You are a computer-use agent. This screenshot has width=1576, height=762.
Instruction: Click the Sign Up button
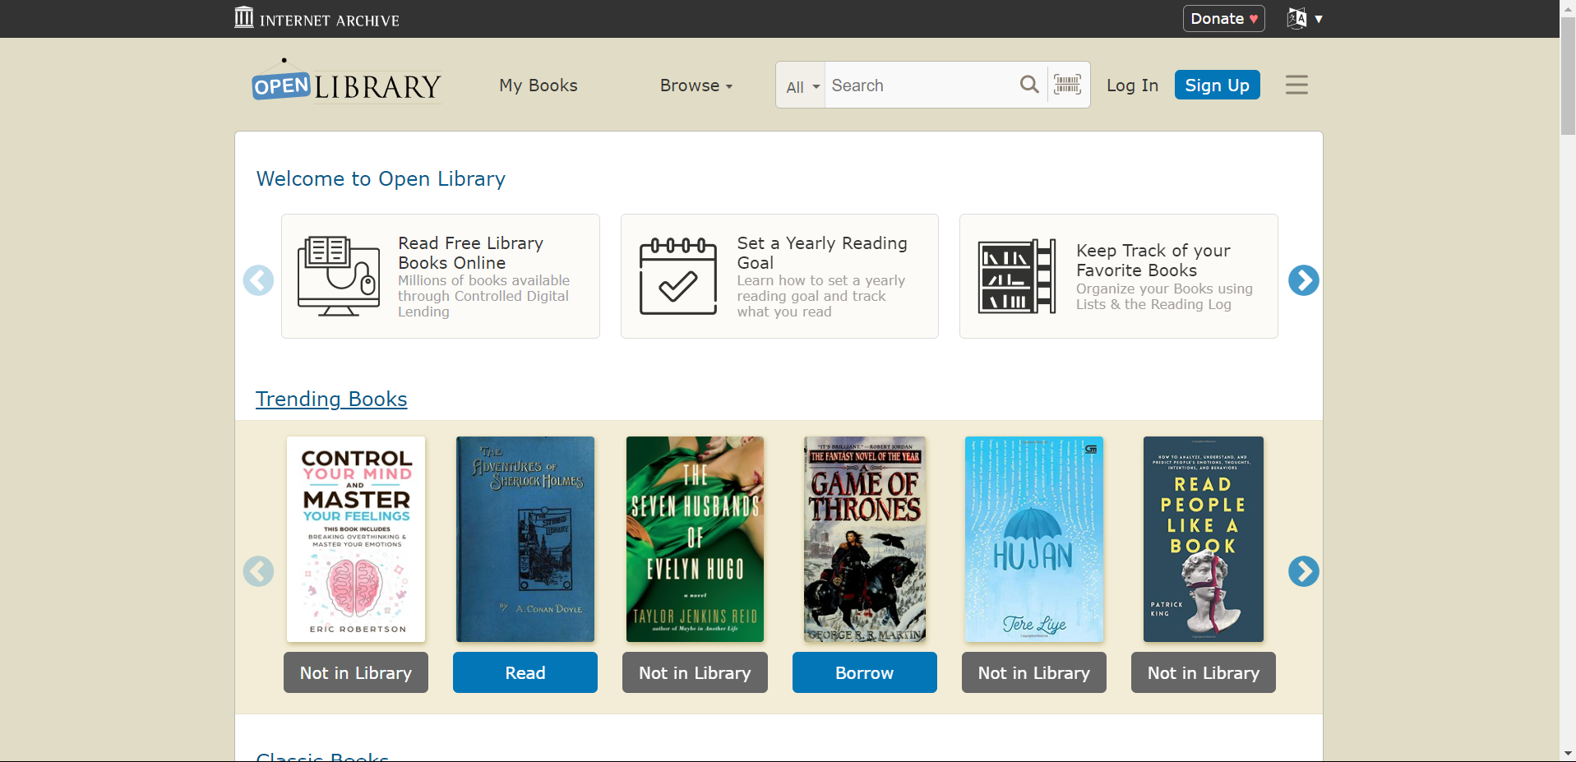[x=1217, y=85]
